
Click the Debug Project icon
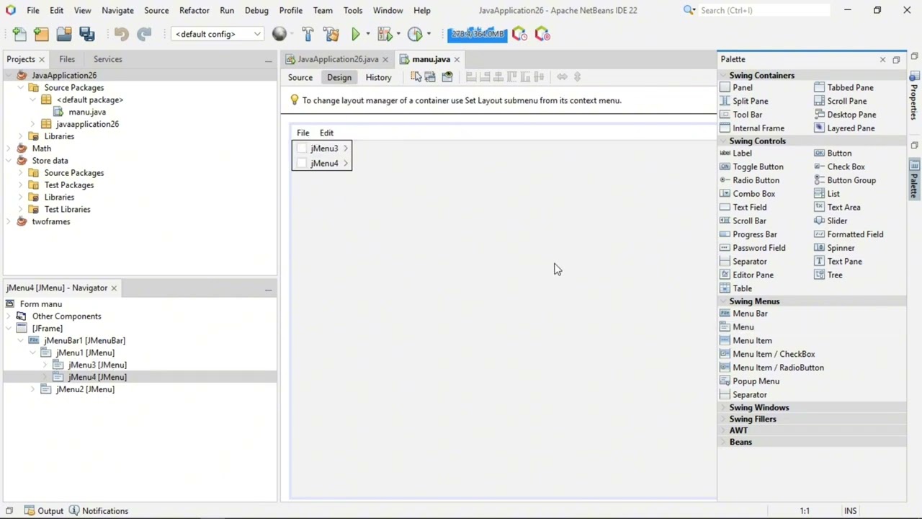click(384, 34)
